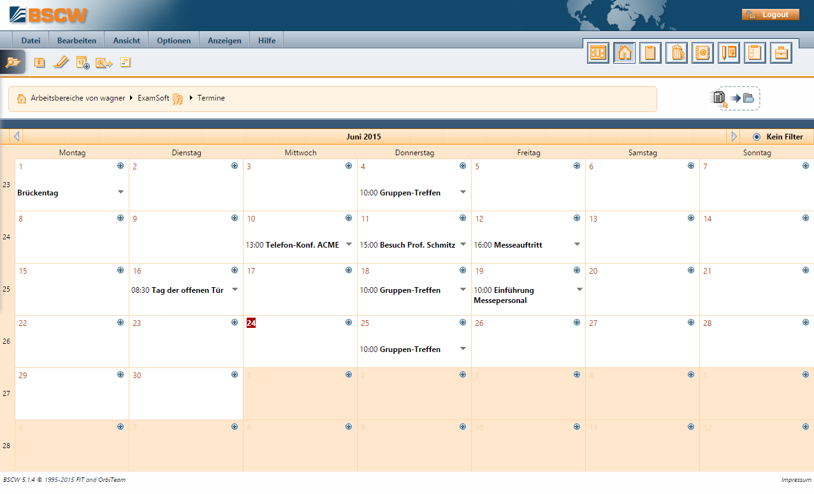This screenshot has height=494, width=814.
Task: Go to next month arrow
Action: point(734,136)
